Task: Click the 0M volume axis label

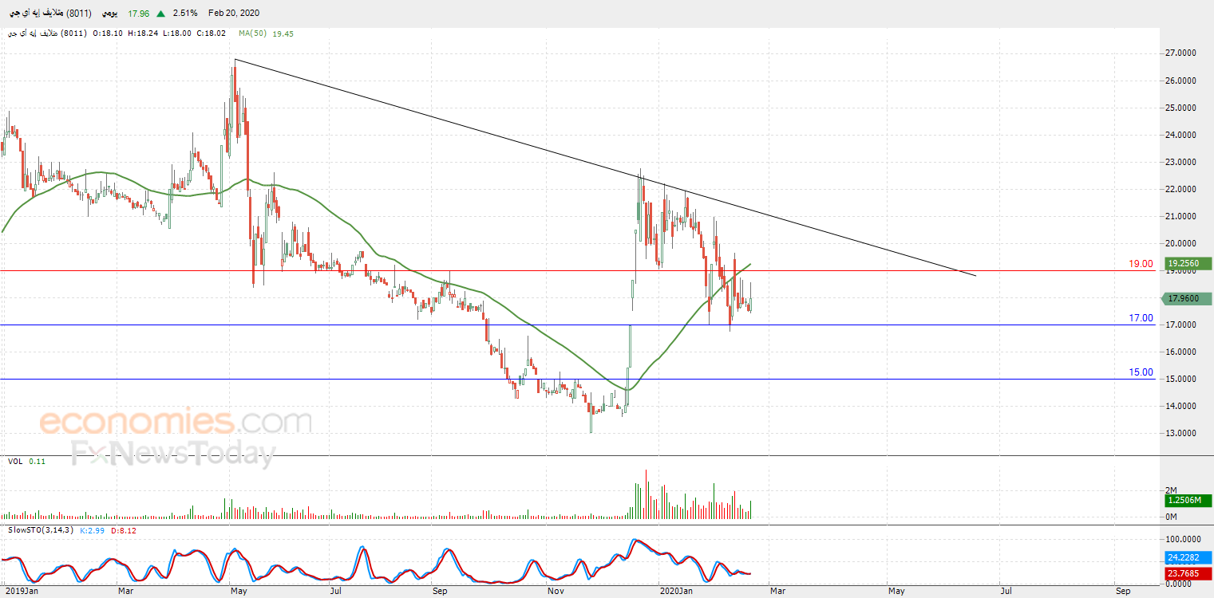Action: point(1172,517)
